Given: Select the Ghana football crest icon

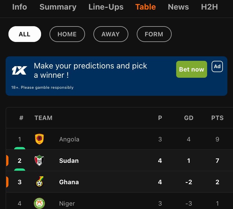Looking at the screenshot, I should 39,182.
